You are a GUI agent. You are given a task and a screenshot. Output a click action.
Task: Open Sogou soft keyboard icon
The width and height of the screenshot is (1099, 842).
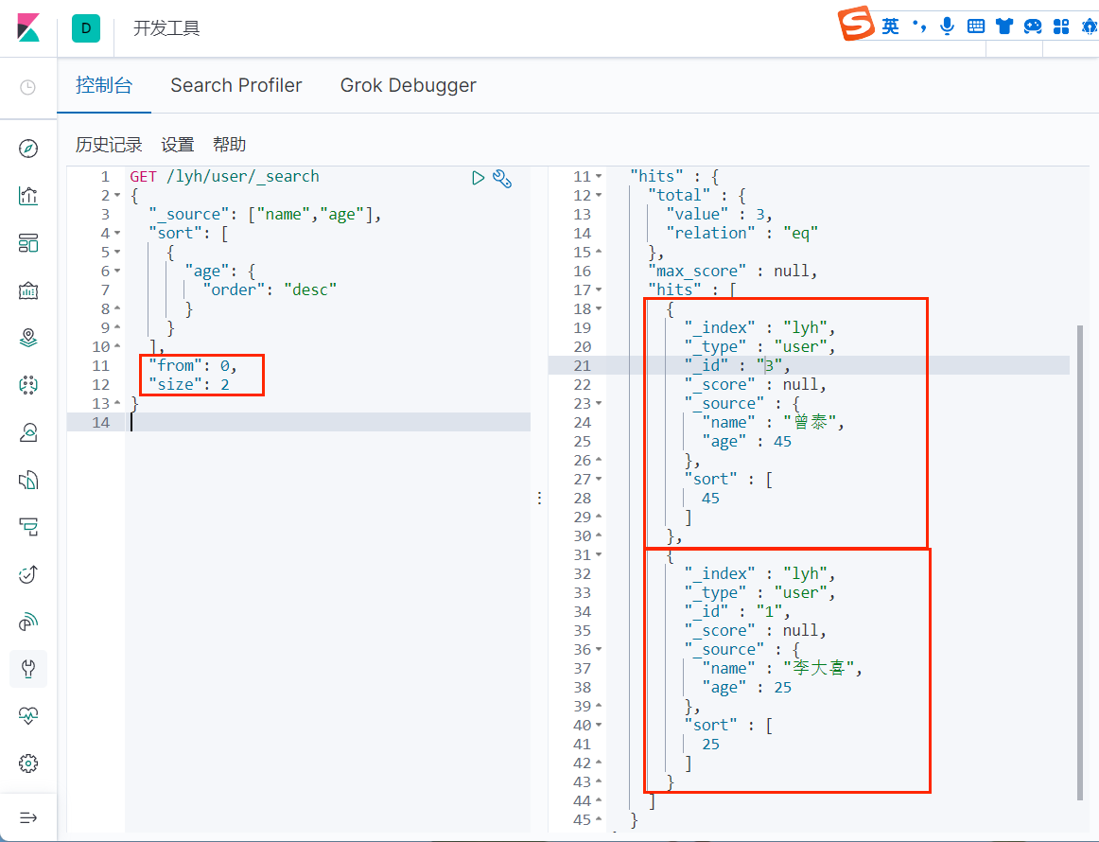(x=976, y=26)
